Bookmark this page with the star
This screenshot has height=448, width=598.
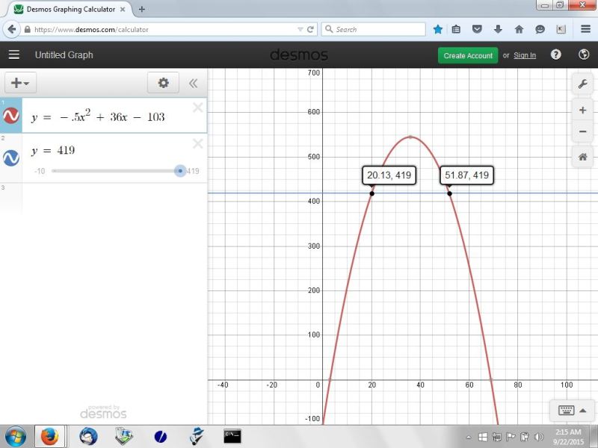438,29
